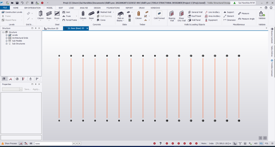Select the timber Column tool

(138, 15)
